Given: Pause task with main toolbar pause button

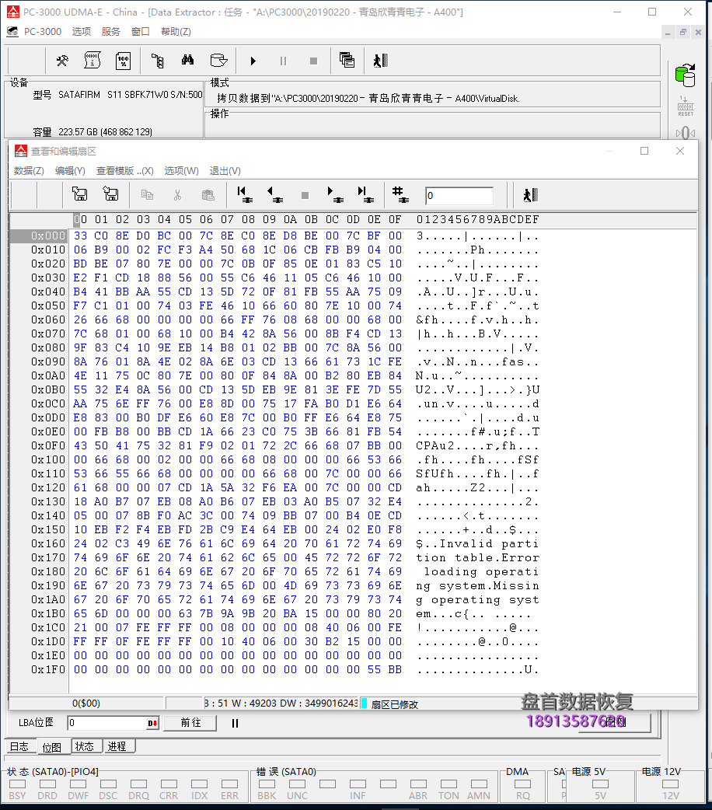Looking at the screenshot, I should [283, 61].
